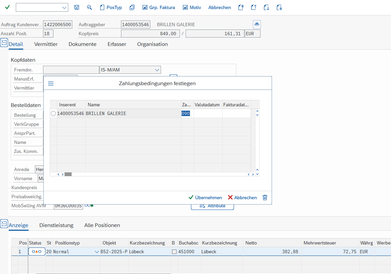Open the command field dropdown
The image size is (391, 274).
tap(64, 8)
